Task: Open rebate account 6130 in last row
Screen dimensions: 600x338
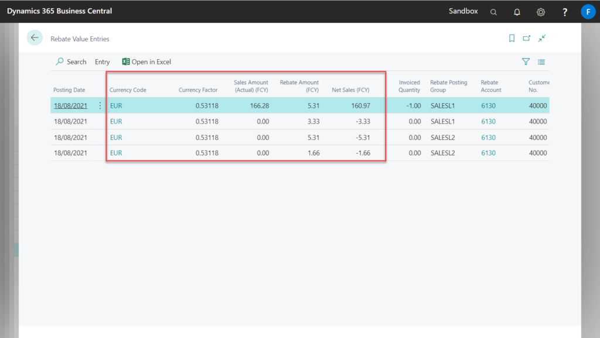Action: [x=488, y=153]
